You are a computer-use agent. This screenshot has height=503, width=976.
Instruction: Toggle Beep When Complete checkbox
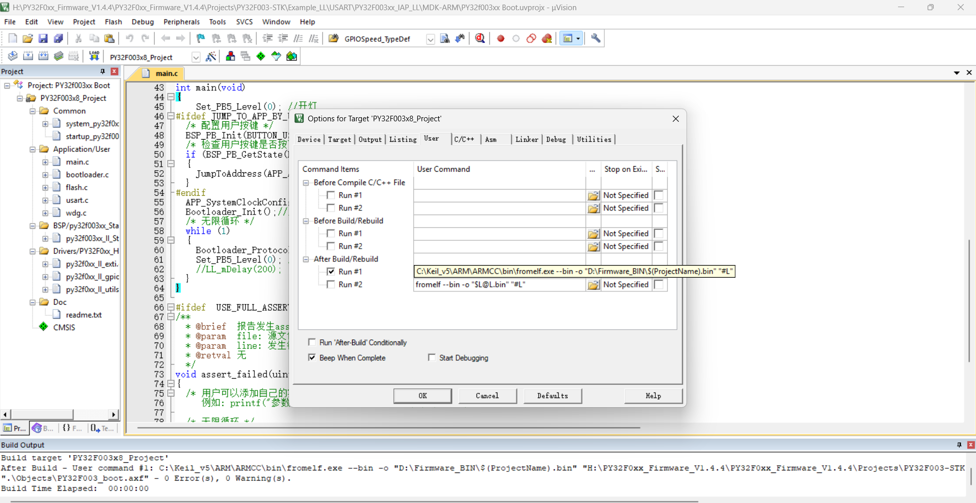point(312,358)
